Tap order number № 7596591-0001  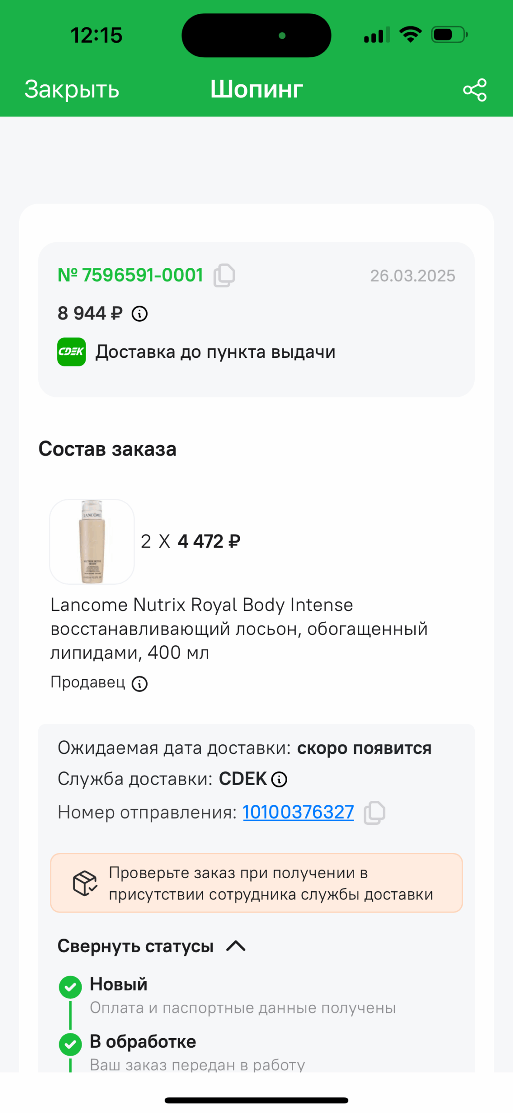[x=130, y=275]
